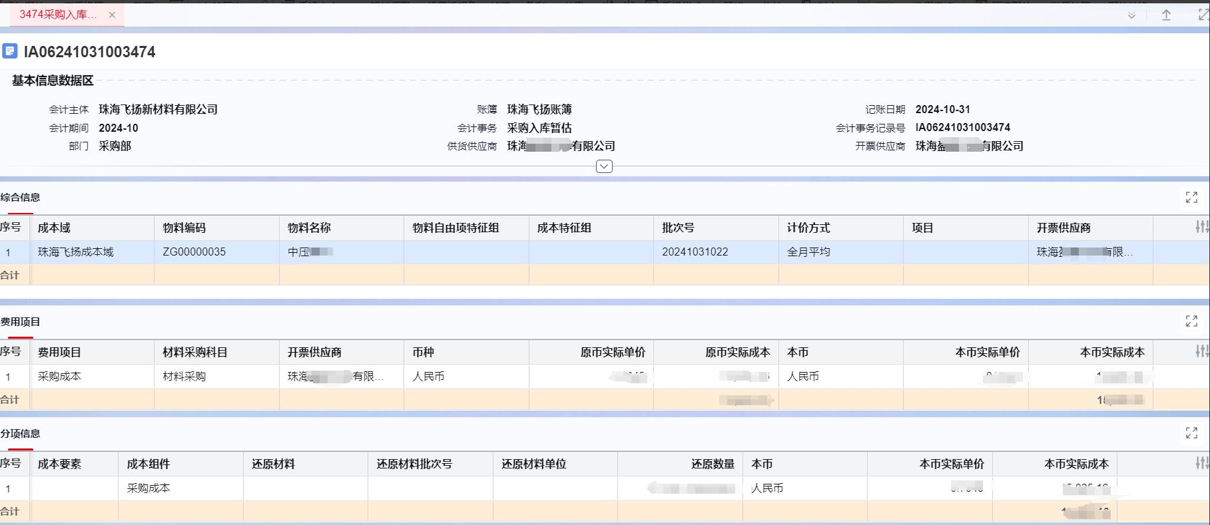
Task: Click the 批次号 column header in 综合信息
Action: click(x=678, y=228)
